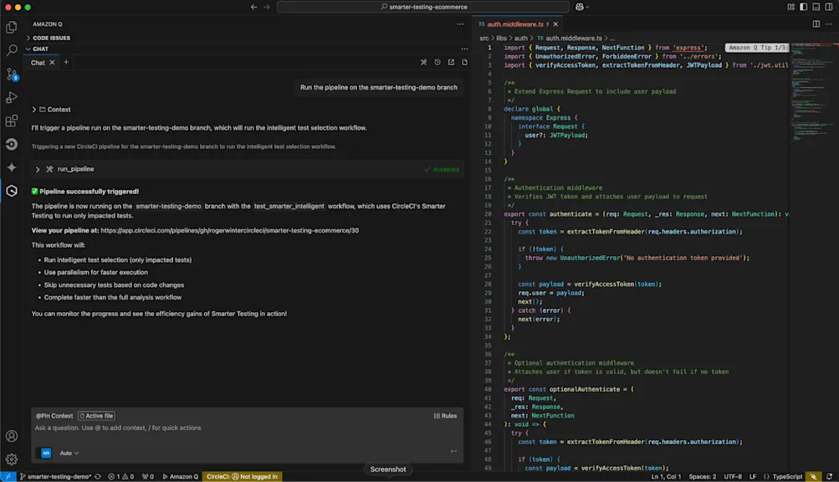
Task: Open a new chat tab with plus
Action: coord(66,62)
